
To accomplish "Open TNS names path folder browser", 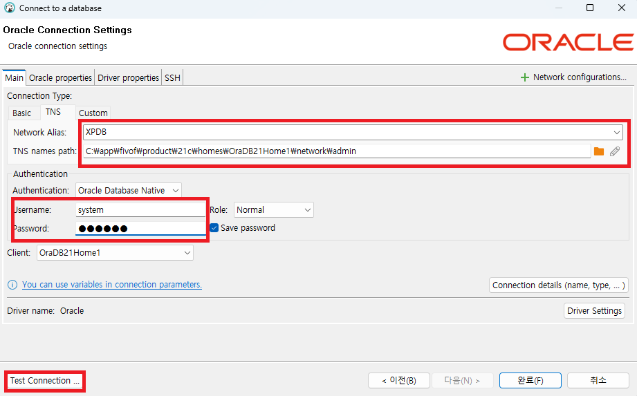I will pos(599,151).
